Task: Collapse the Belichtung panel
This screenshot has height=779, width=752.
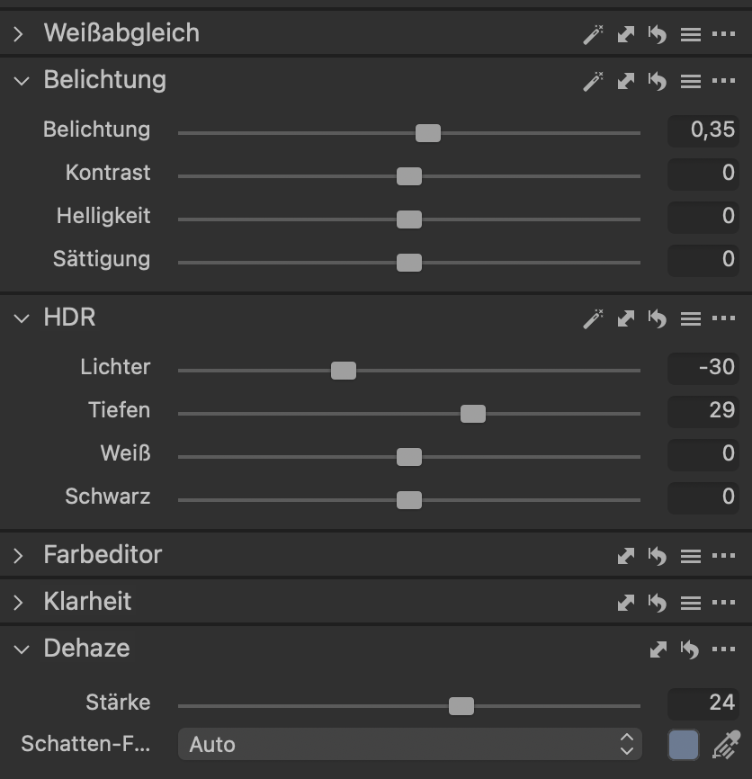Action: 22,81
